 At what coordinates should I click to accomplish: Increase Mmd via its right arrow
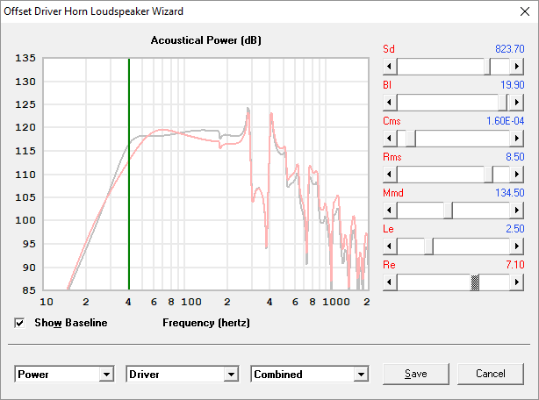(x=517, y=211)
